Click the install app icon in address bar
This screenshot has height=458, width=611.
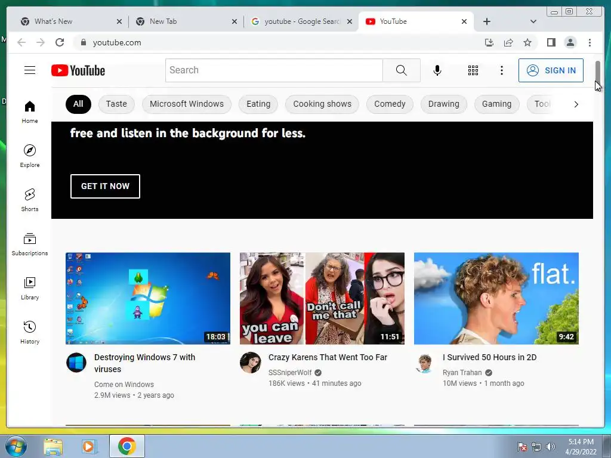pyautogui.click(x=489, y=42)
